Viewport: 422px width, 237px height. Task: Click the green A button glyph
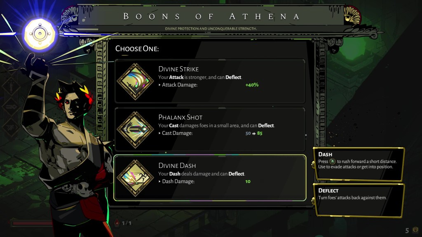(x=333, y=162)
